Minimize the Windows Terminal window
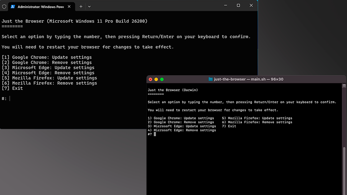This screenshot has height=195, width=347. [x=225, y=6]
